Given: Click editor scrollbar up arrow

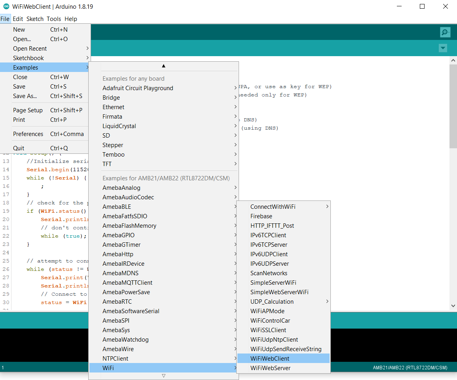Looking at the screenshot, I should 453,60.
